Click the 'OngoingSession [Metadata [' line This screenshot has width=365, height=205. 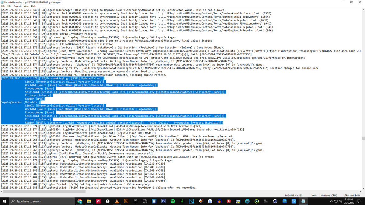click(21, 102)
